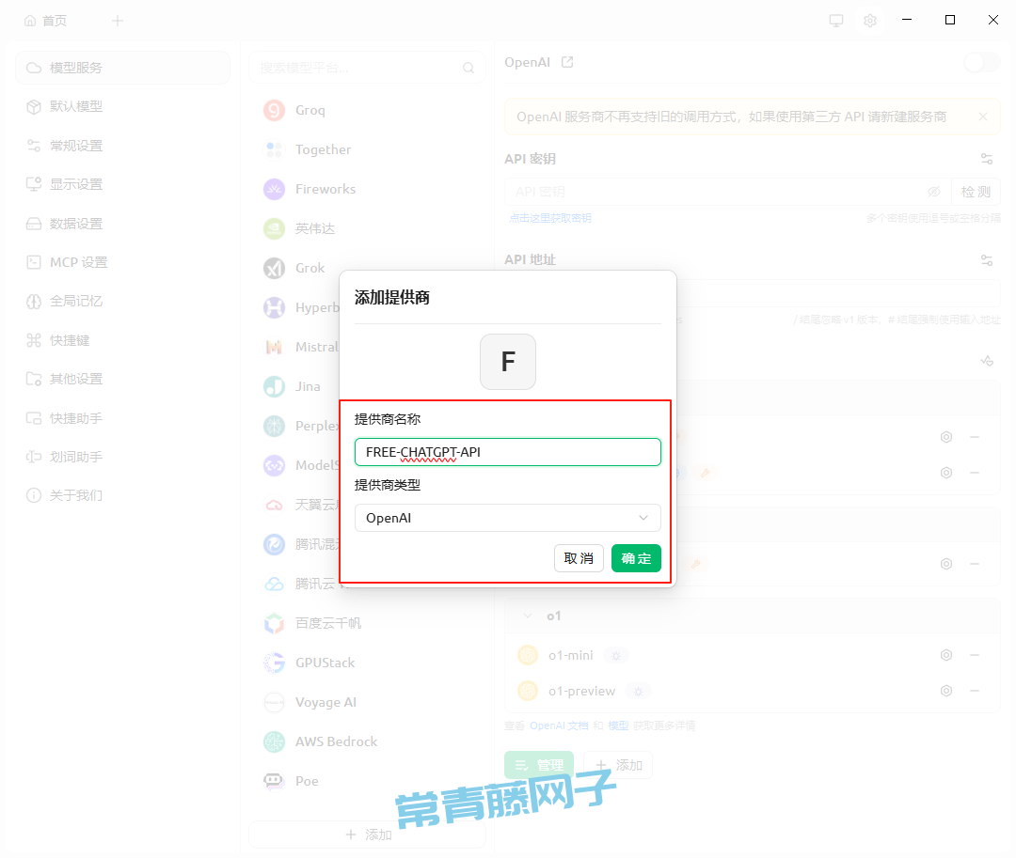Collapse the o1 model group
This screenshot has height=858, width=1016.
point(528,616)
